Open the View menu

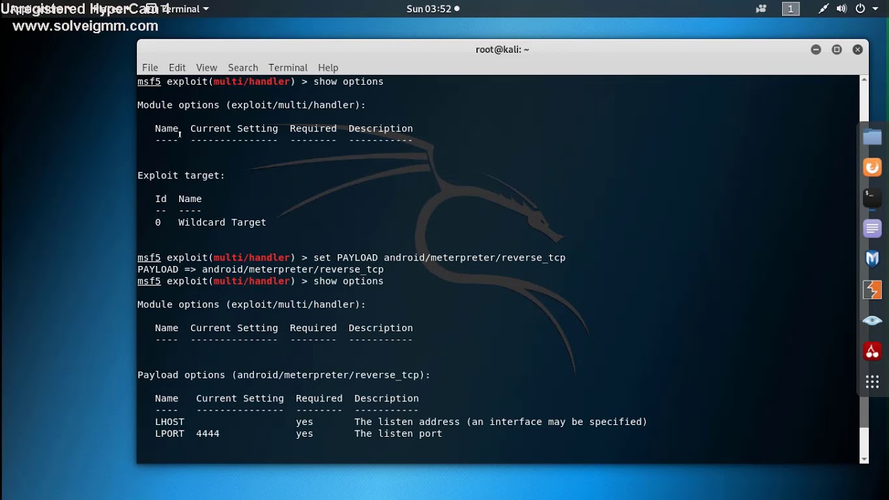pyautogui.click(x=206, y=67)
